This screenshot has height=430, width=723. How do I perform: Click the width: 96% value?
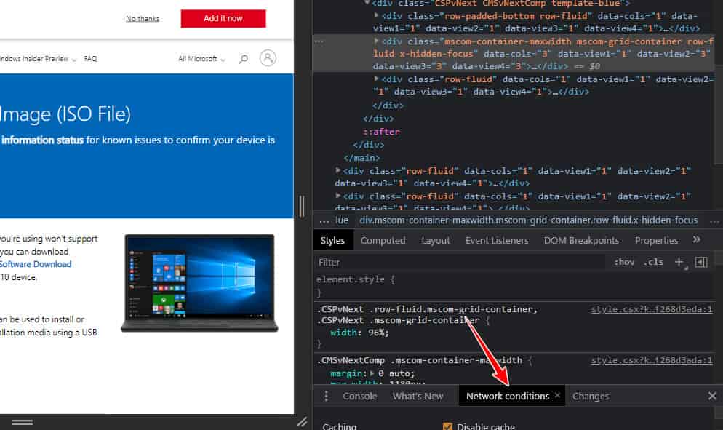click(378, 333)
